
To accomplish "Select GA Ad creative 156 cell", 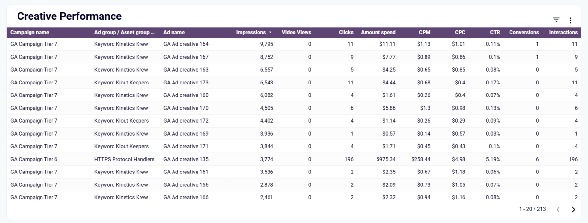I will [186, 185].
